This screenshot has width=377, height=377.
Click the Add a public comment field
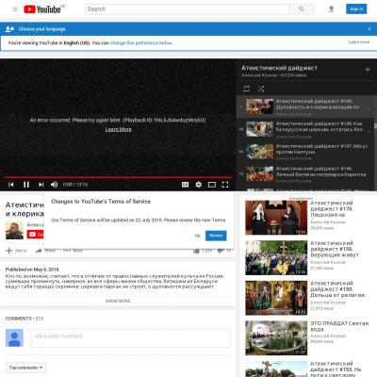click(130, 338)
